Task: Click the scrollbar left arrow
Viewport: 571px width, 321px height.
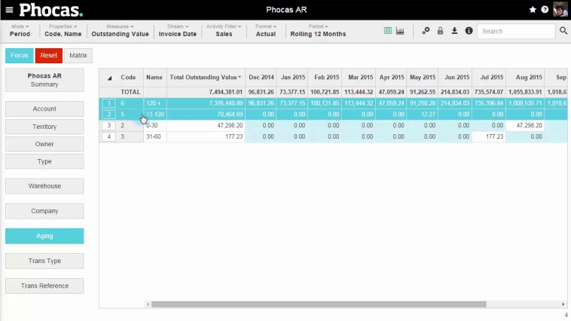Action: [x=148, y=304]
